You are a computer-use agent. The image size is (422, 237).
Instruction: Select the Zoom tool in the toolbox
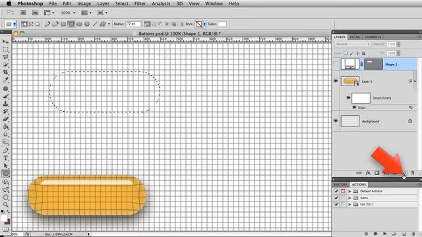click(x=5, y=205)
